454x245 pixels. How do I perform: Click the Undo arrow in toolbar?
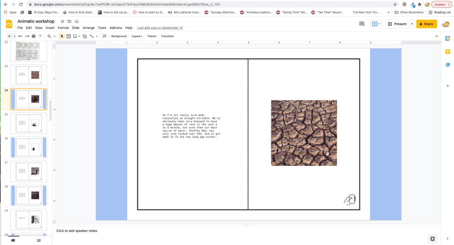[x=20, y=36]
